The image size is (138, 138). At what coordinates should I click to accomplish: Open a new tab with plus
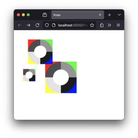click(x=109, y=15)
